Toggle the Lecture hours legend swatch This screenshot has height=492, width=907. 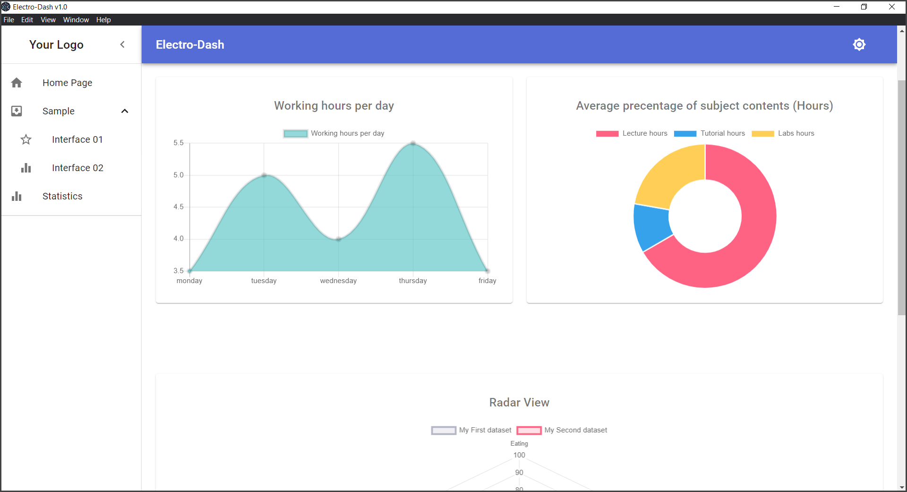pyautogui.click(x=607, y=133)
